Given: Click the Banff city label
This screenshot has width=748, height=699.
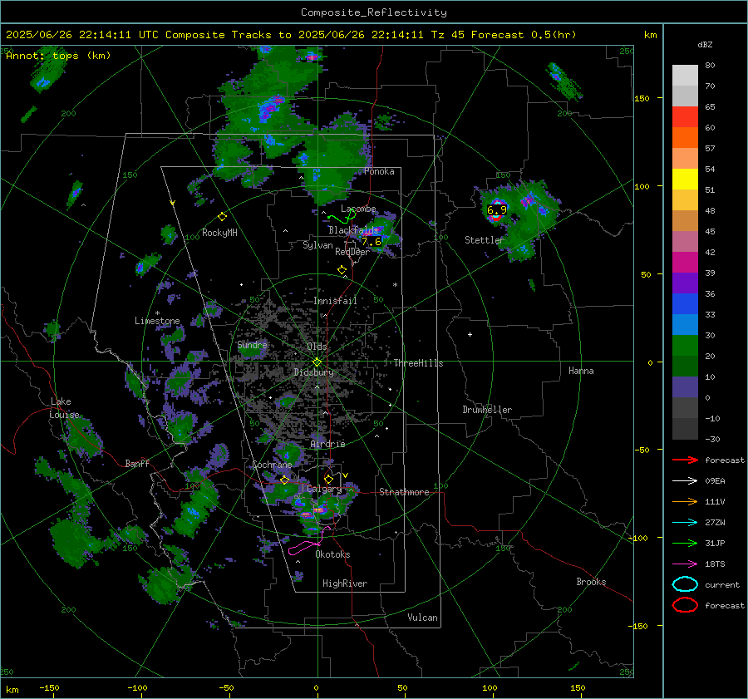Looking at the screenshot, I should point(137,463).
